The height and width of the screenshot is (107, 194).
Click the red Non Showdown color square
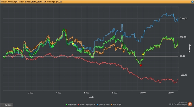[78, 105]
